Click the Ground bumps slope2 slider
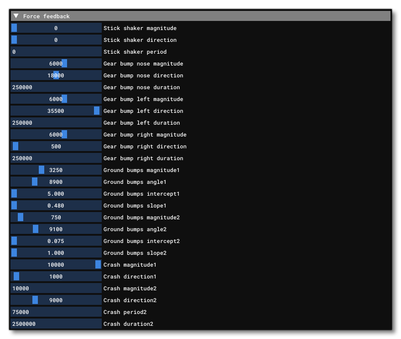Viewport: 401px width, 339px height. [56, 253]
